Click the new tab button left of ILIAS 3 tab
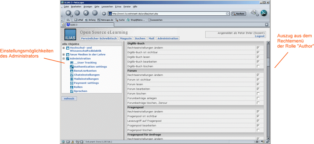The image size is (314, 144). click(63, 25)
